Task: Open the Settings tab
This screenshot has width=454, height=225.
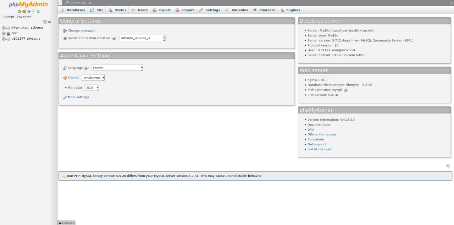Action: point(209,10)
